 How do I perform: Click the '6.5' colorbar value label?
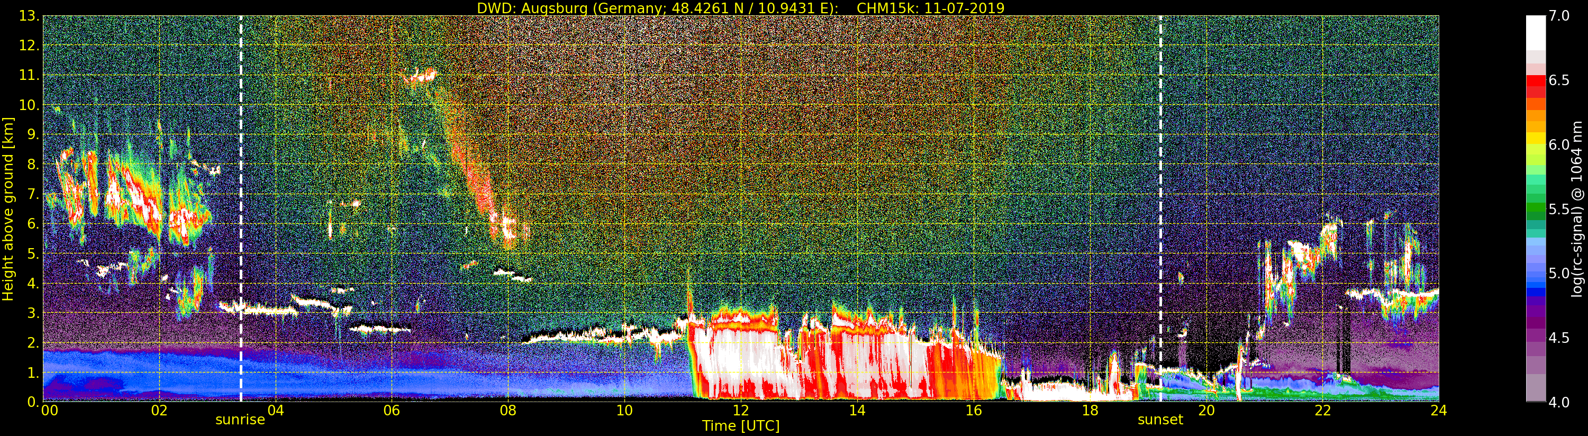(x=1559, y=80)
